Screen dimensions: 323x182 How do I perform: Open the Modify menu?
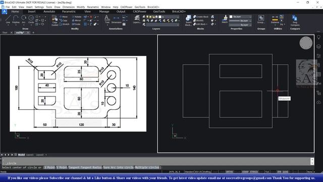81,7
